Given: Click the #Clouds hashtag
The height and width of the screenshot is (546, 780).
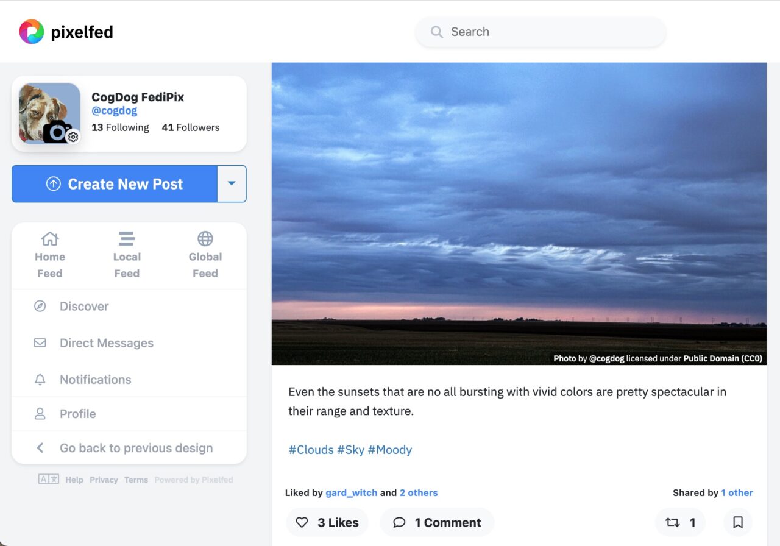Looking at the screenshot, I should (311, 450).
